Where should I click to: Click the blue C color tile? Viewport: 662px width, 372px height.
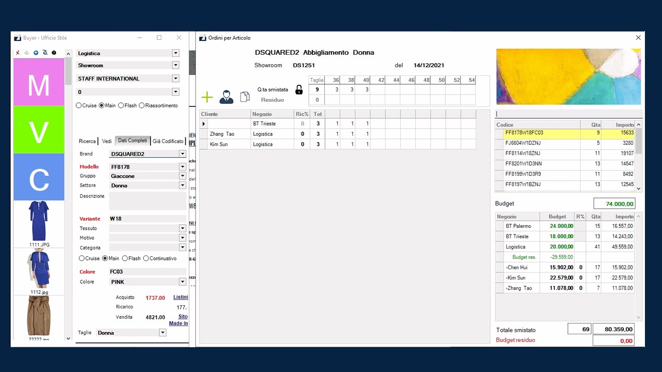(x=39, y=177)
